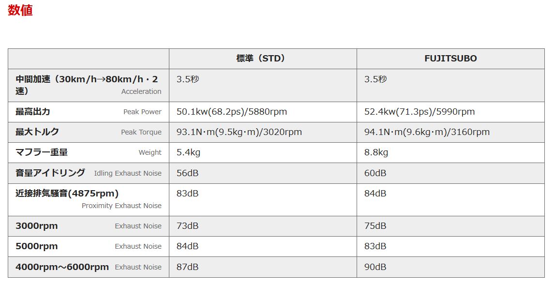Image resolution: width=555 pixels, height=300 pixels.
Task: Select the 標準（STD）column header
Action: coord(263,59)
